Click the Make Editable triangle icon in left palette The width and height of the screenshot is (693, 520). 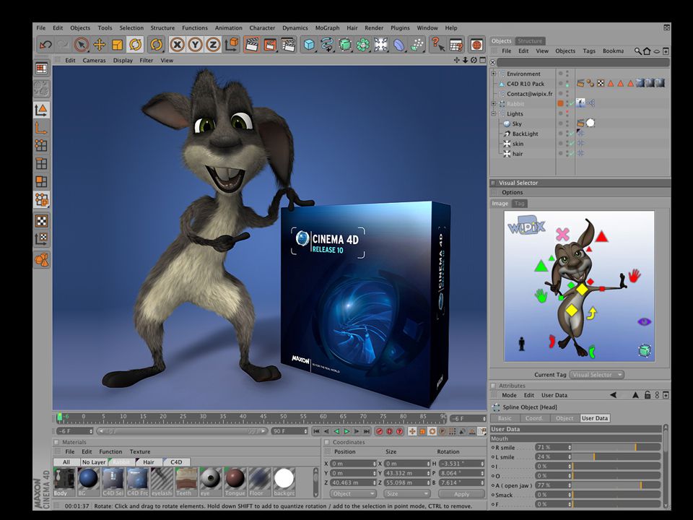click(x=41, y=109)
